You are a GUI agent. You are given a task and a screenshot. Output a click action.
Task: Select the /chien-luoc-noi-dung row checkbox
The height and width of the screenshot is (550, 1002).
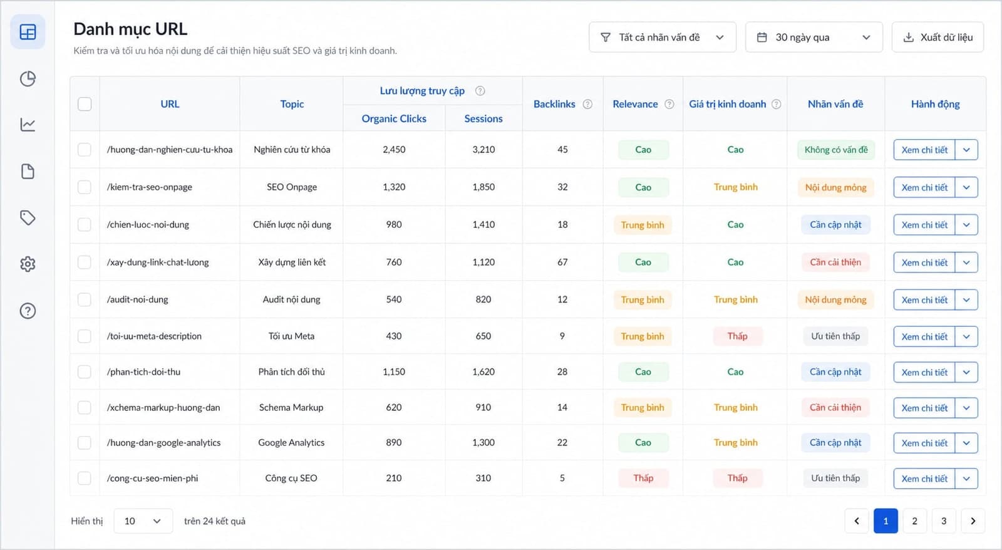(85, 225)
